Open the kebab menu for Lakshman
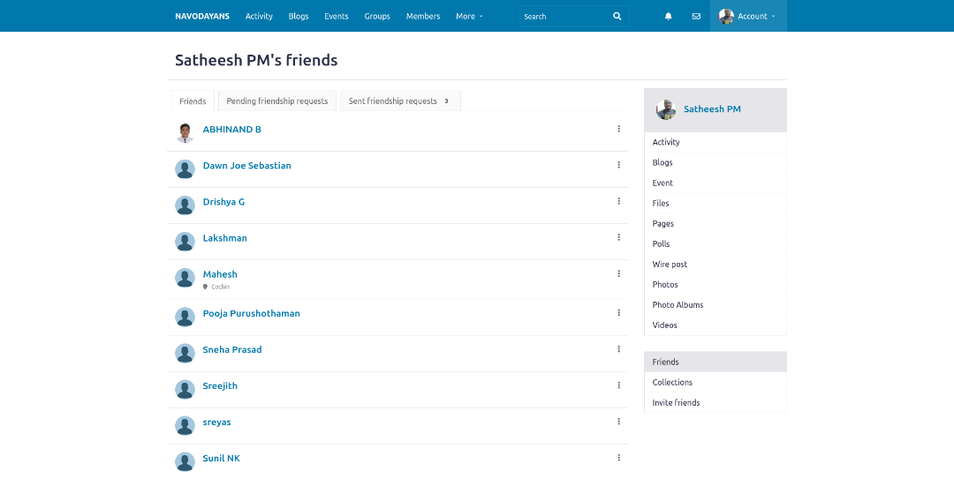 pyautogui.click(x=619, y=237)
